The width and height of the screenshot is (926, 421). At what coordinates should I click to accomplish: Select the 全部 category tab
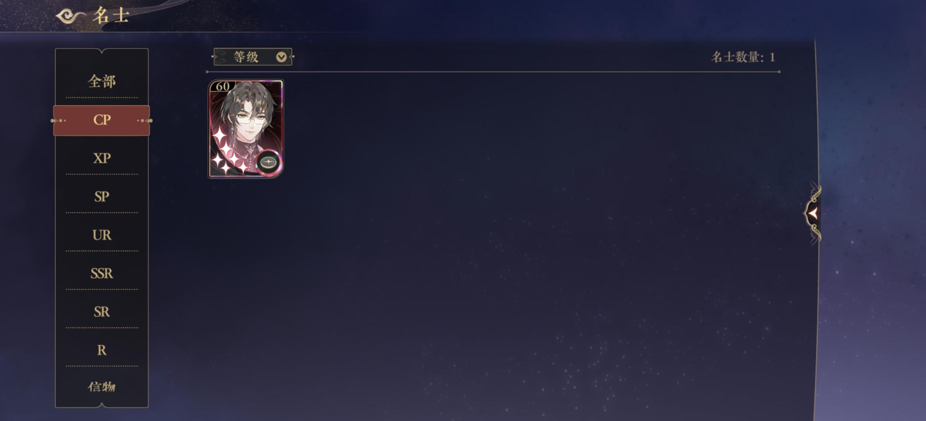pyautogui.click(x=102, y=81)
